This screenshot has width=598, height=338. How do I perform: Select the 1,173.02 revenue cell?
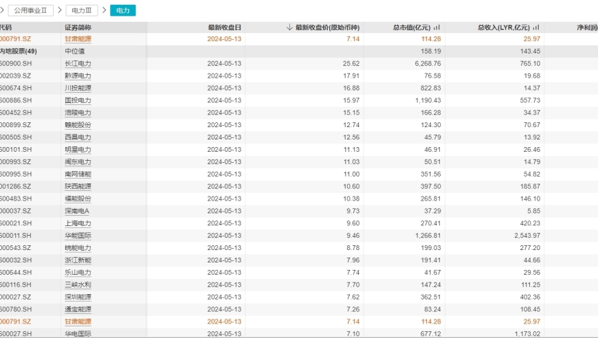point(527,334)
